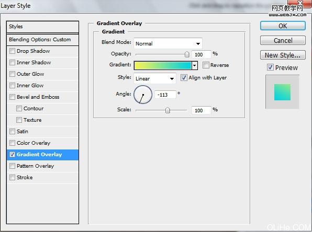Enable the Drop Shadow checkbox

pyautogui.click(x=12, y=51)
